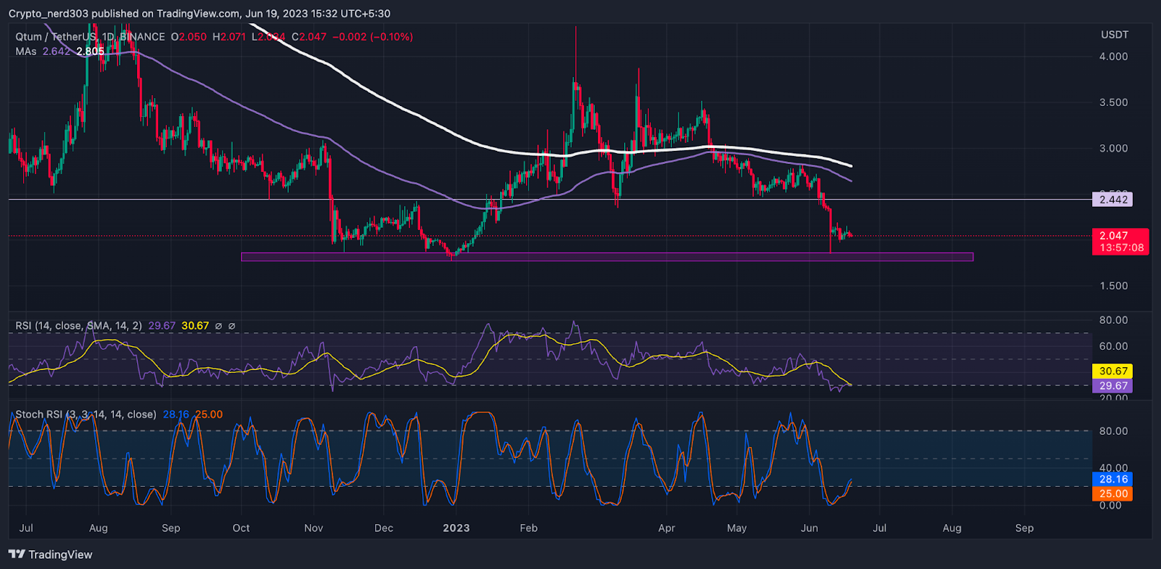Click the MAs indicator legend label

(26, 52)
